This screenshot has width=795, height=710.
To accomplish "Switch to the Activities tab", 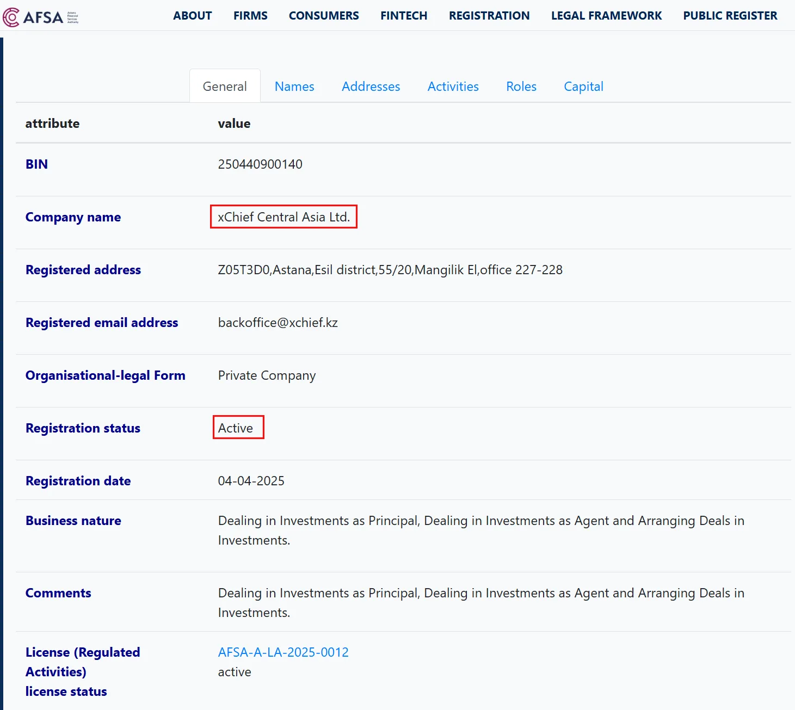I will pos(453,87).
